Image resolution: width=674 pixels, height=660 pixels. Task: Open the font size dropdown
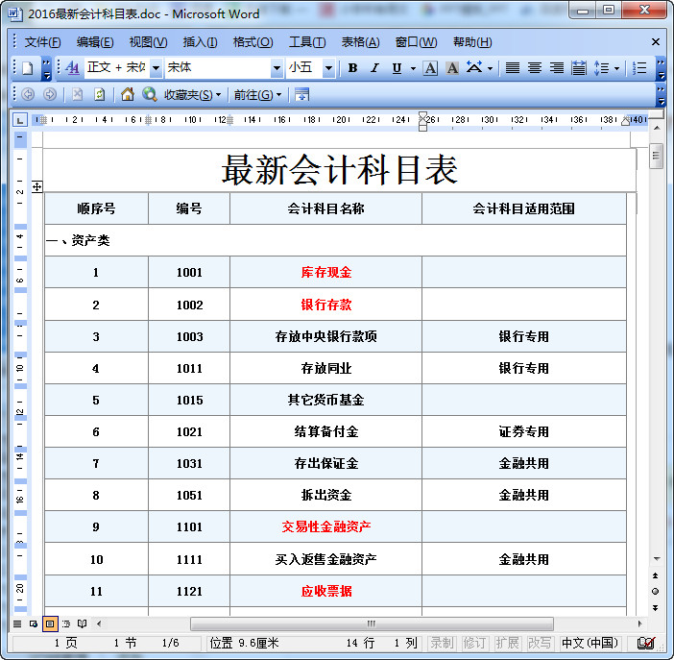coord(328,68)
